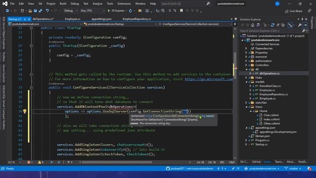
Task: Open the Build menu
Action: tap(63, 3)
